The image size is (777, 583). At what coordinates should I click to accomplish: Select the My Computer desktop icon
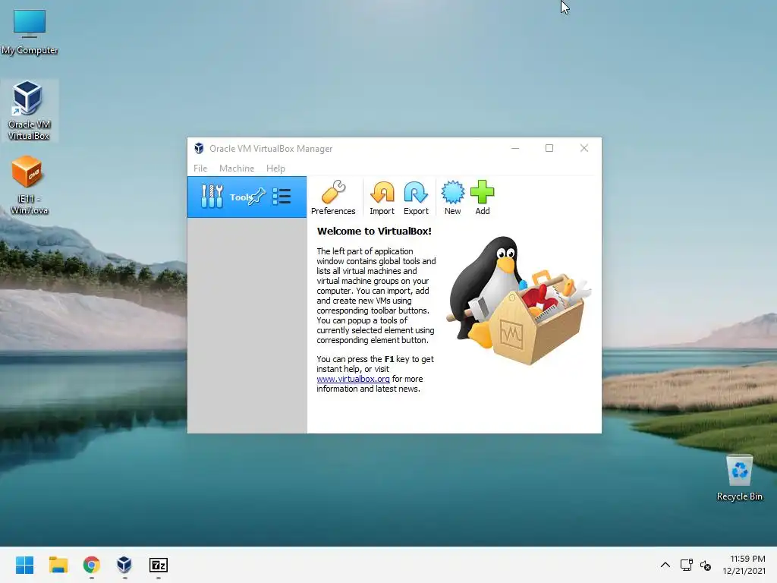click(30, 31)
